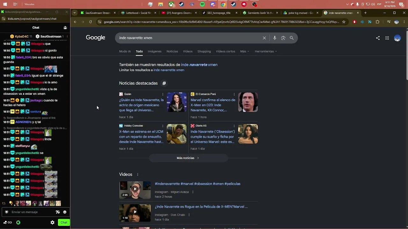408x229 pixels.
Task: Go back to the previous page
Action: point(75,22)
